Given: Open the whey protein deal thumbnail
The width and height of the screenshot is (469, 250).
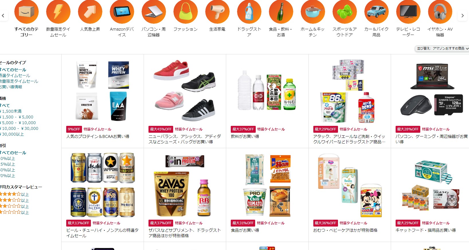Looking at the screenshot, I should tap(103, 91).
